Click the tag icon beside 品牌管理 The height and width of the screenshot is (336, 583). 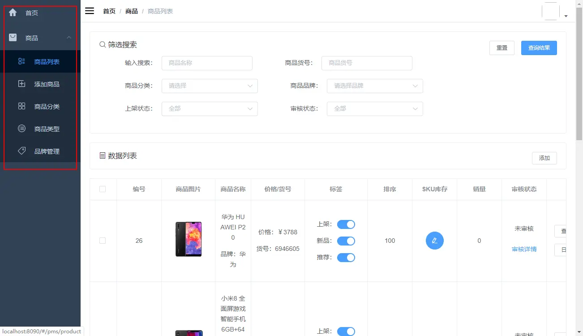pyautogui.click(x=21, y=151)
